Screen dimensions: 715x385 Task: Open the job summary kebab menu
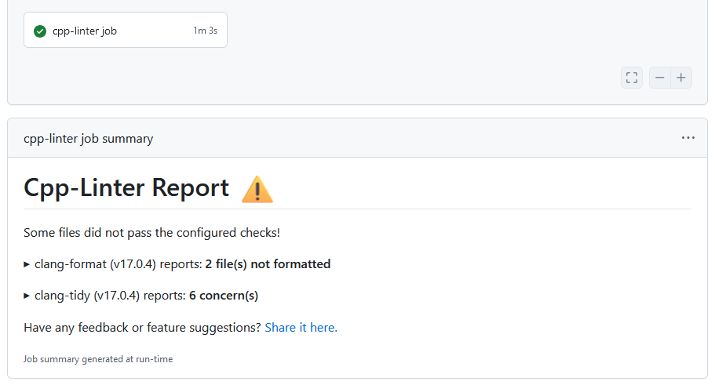pyautogui.click(x=688, y=138)
